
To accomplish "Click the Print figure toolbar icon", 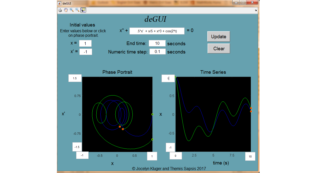I will pos(60,10).
